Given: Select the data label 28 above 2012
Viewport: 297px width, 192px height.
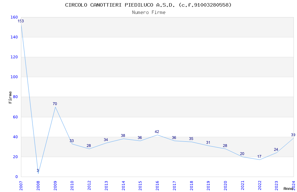Looking at the screenshot, I should point(89,146).
